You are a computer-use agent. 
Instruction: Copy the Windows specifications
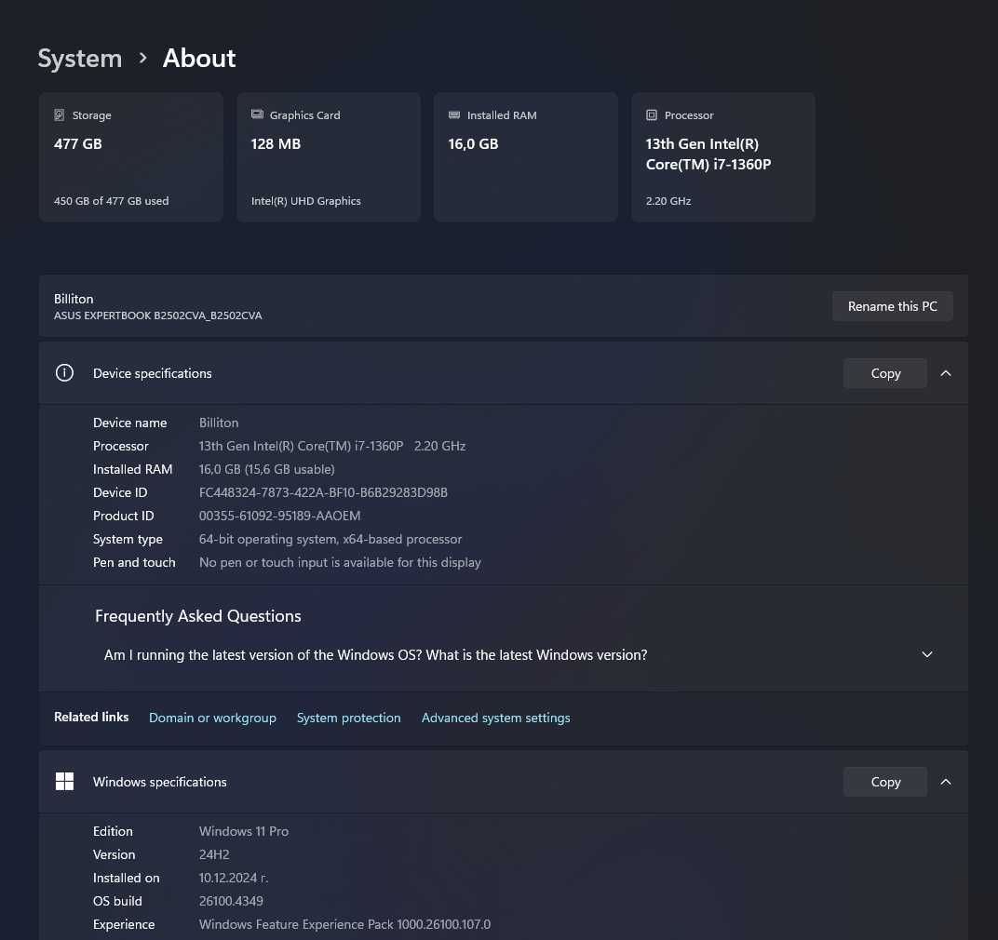(885, 782)
